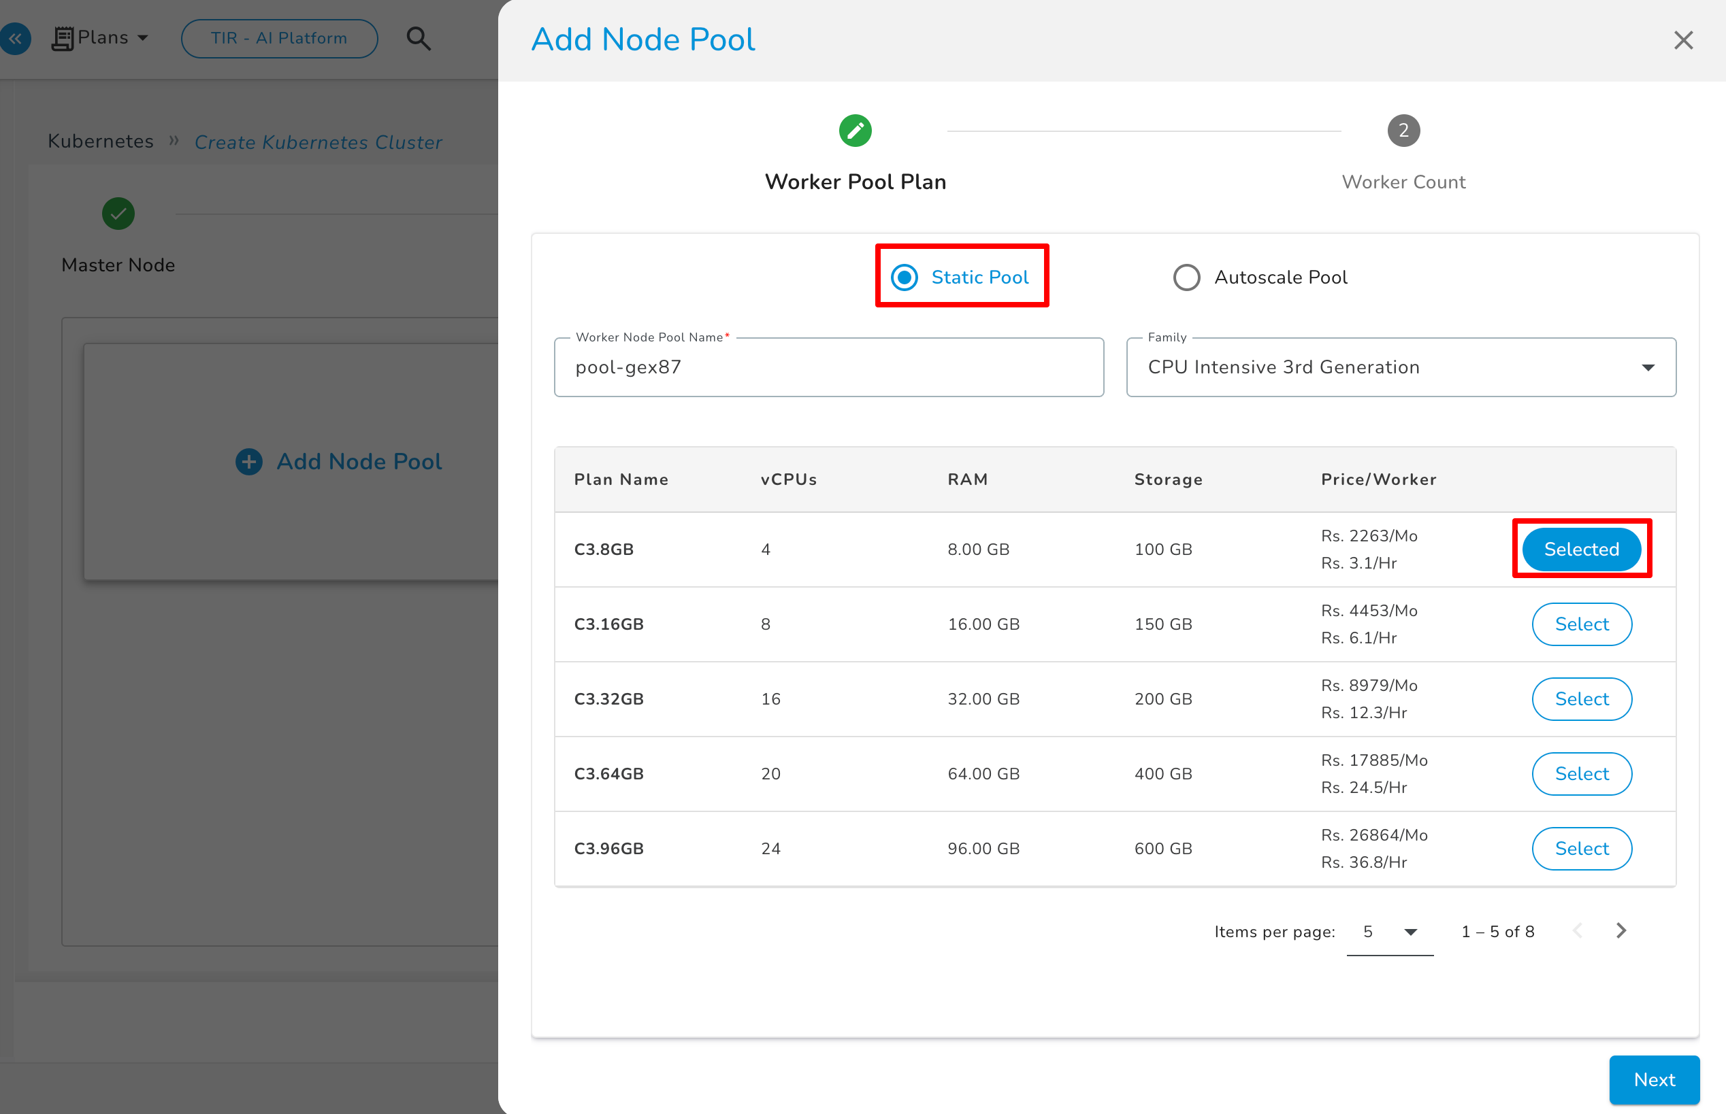This screenshot has height=1114, width=1726.
Task: Collapse sidebar with double-chevron icon
Action: 14,38
